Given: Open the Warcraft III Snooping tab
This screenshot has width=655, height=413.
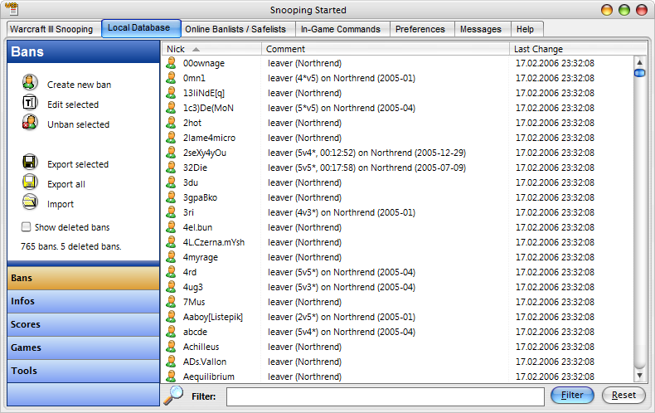Looking at the screenshot, I should (53, 29).
